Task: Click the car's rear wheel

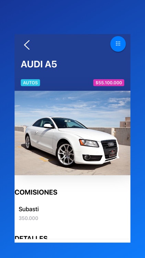Action: (x=28, y=142)
